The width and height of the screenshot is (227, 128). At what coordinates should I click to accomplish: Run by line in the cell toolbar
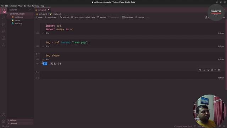click(200, 70)
